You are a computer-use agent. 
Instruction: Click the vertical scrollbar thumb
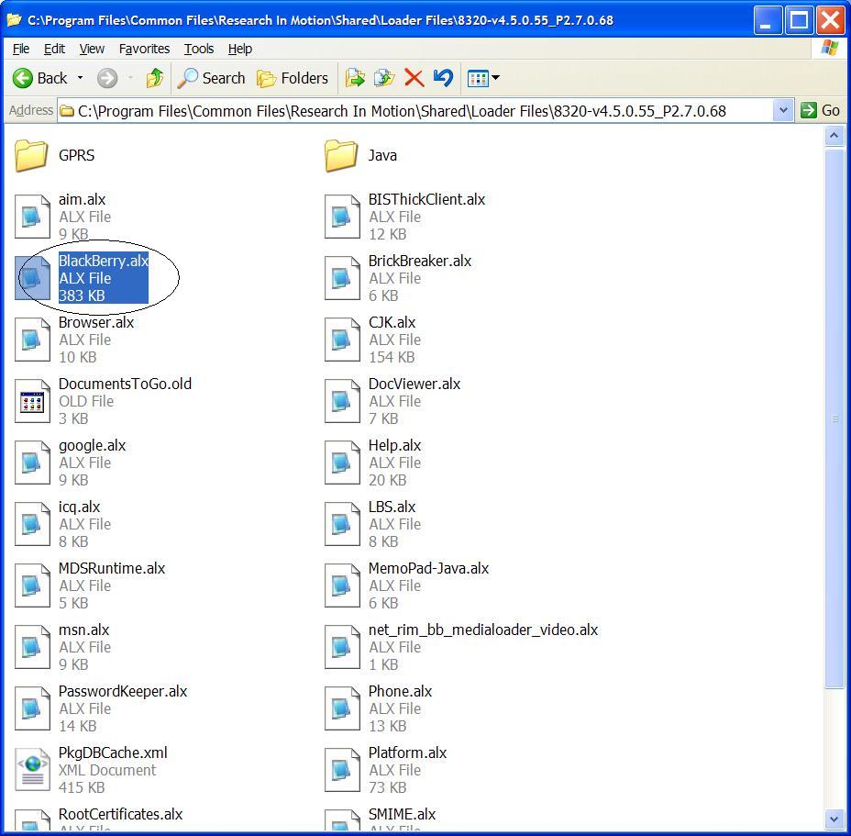pos(834,418)
